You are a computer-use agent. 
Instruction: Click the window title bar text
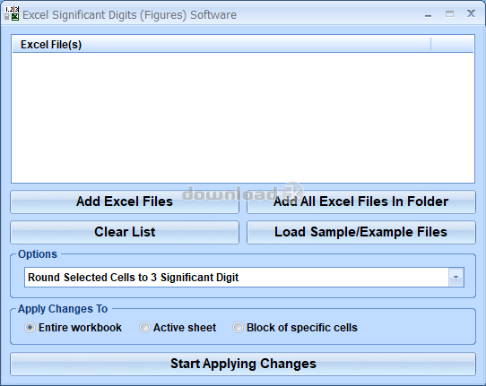pyautogui.click(x=129, y=15)
